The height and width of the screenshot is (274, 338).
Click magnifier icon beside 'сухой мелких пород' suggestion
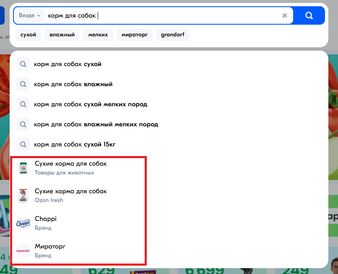23,104
